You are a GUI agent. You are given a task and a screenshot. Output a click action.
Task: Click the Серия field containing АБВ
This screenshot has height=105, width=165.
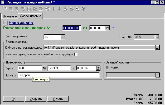(x=30, y=68)
